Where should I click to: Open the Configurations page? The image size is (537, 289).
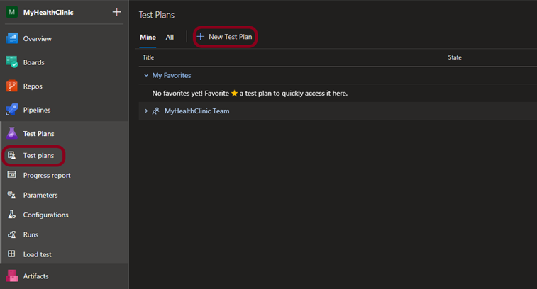tap(45, 215)
